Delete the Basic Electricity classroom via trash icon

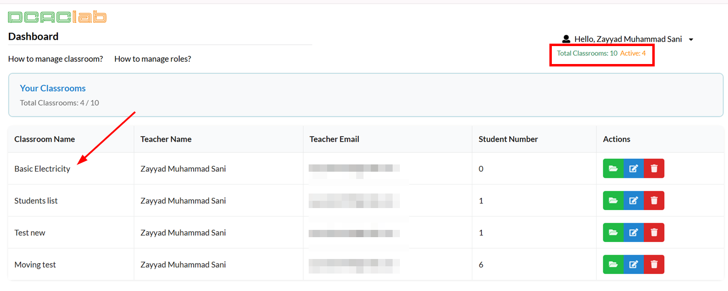tap(654, 168)
